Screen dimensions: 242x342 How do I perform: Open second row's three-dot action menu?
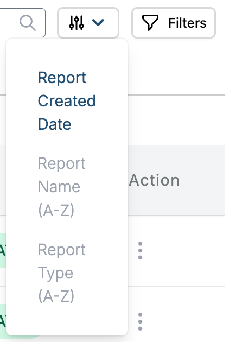click(x=140, y=321)
